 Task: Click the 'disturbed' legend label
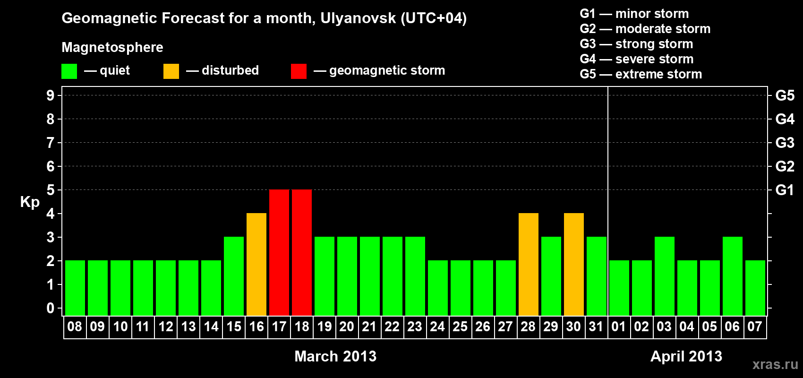tap(230, 70)
